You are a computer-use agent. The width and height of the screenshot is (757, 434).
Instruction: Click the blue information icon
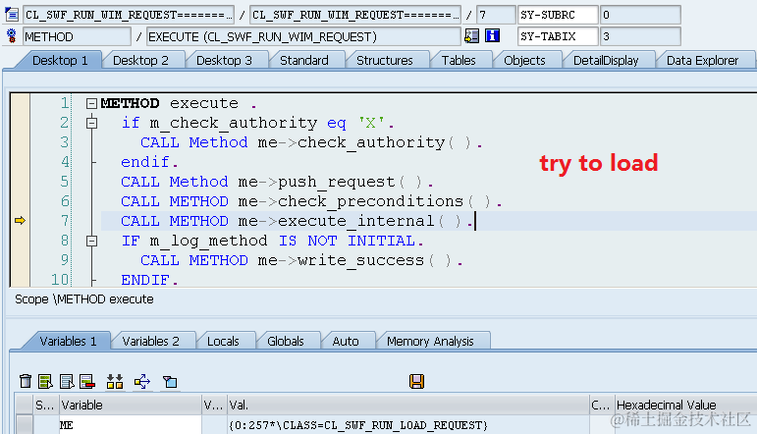(493, 35)
